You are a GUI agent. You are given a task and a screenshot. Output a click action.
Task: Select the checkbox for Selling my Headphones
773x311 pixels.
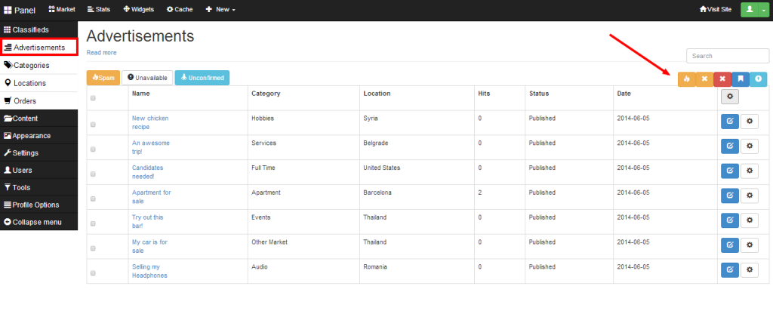93,273
